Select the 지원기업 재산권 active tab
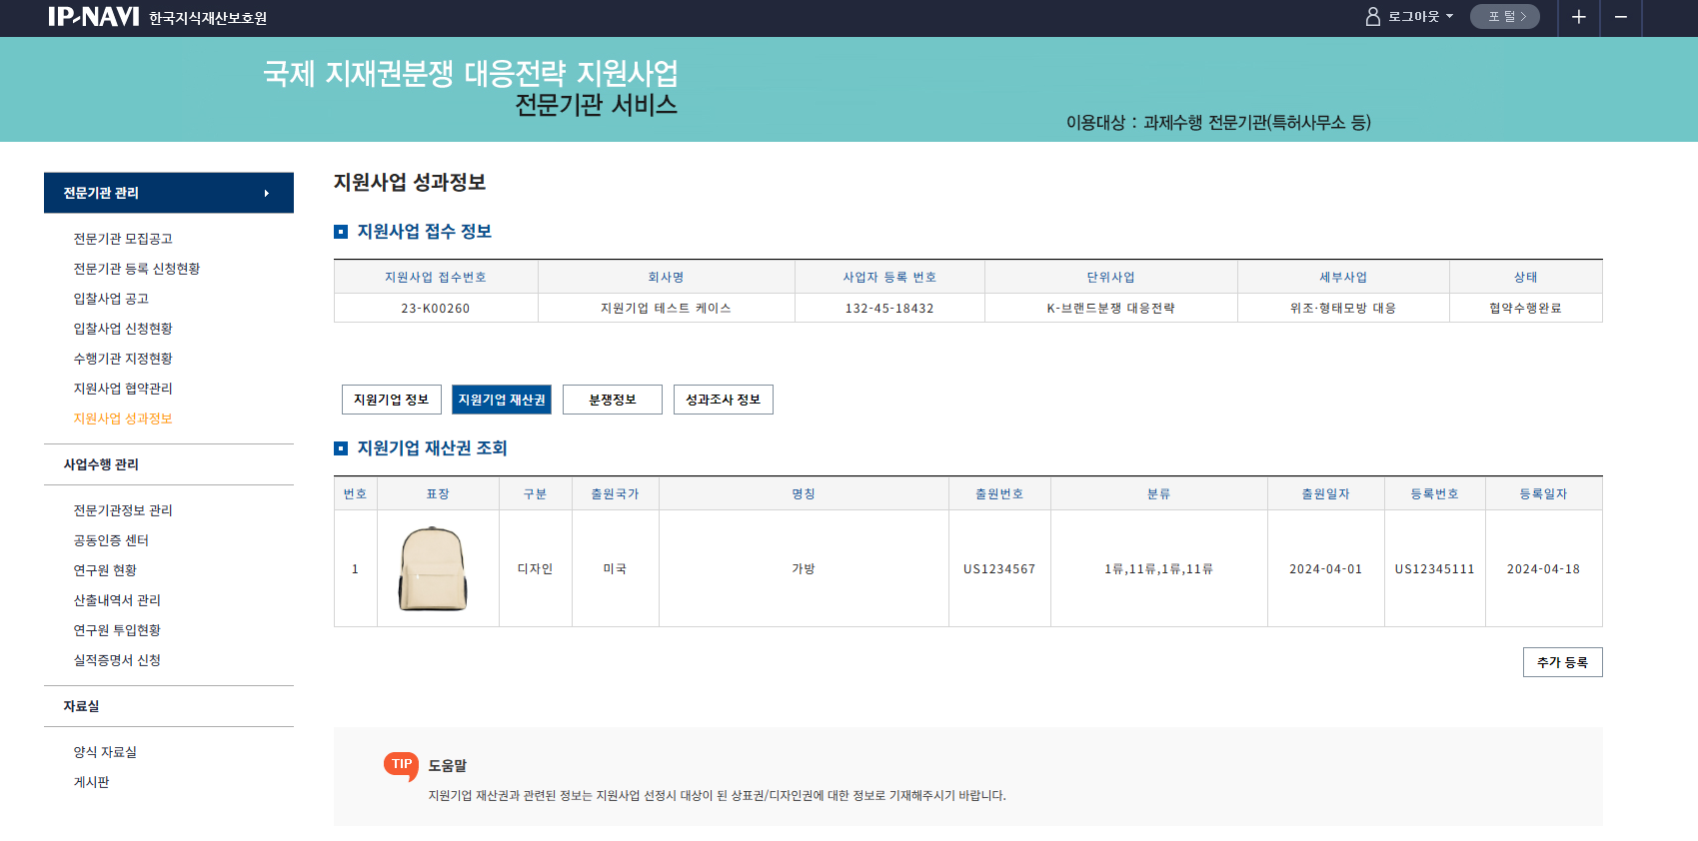This screenshot has width=1698, height=841. (502, 400)
